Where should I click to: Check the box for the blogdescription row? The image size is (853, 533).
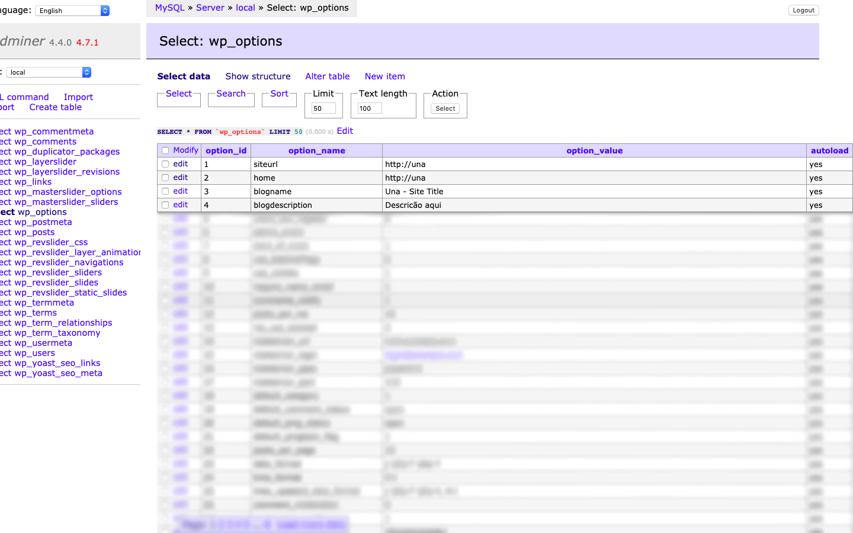tap(165, 205)
